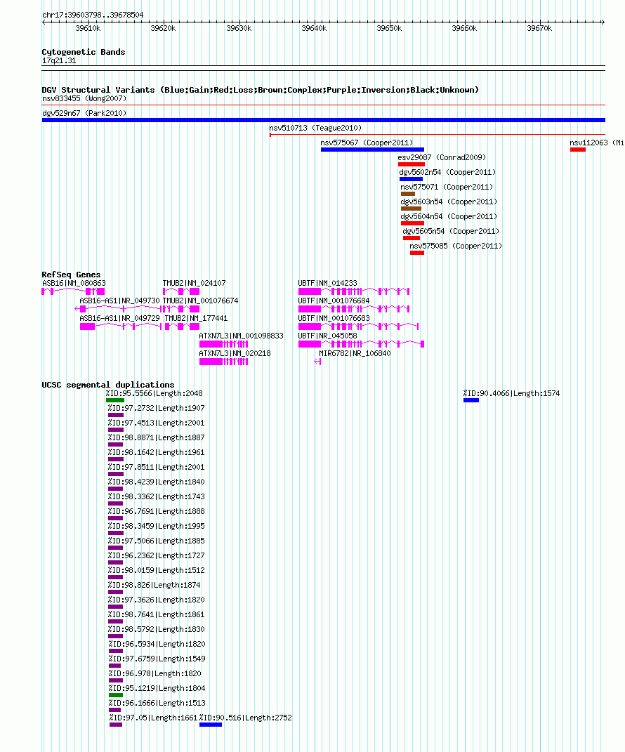Click the ASB16|NM_080863 gene label

pyautogui.click(x=74, y=284)
